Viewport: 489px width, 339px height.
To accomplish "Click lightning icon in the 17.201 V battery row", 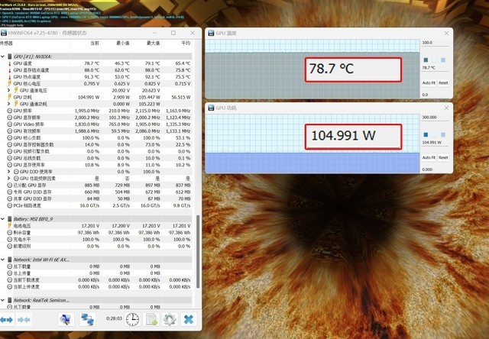I will pyautogui.click(x=9, y=225).
